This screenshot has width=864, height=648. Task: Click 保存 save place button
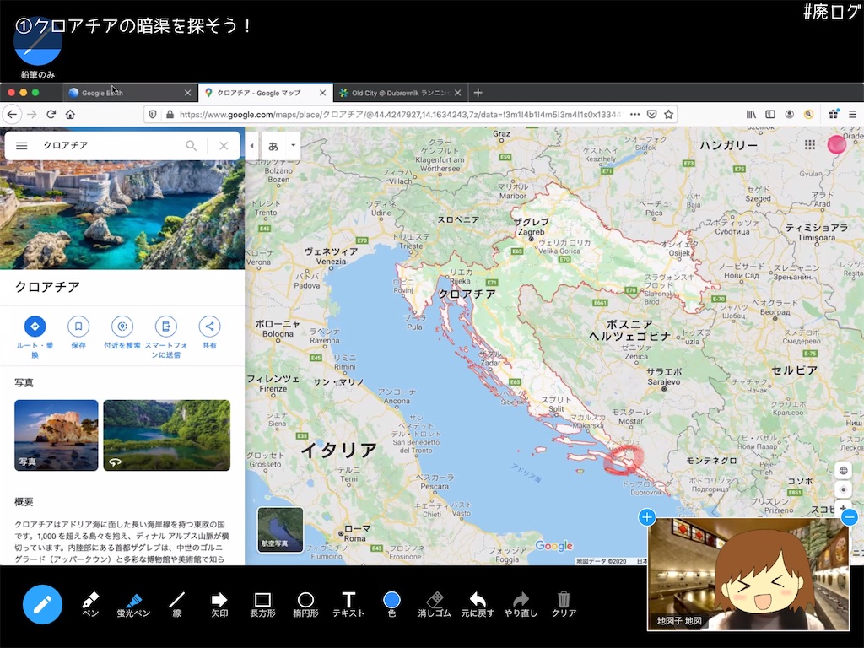coord(78,332)
